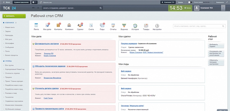The height and width of the screenshot is (111, 230).
Task: Click icon beside Обсудить техническое задание
Action: (x=33, y=66)
